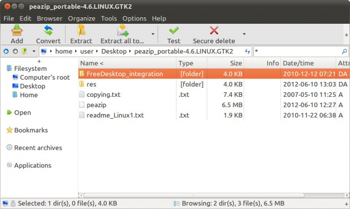Click the readme_Linux1.txt file icon
The width and height of the screenshot is (350, 209).
pos(82,115)
